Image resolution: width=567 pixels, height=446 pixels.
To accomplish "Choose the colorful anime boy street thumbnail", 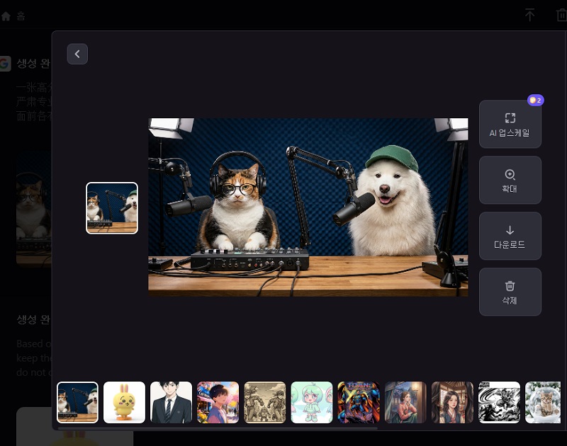I will pos(218,402).
